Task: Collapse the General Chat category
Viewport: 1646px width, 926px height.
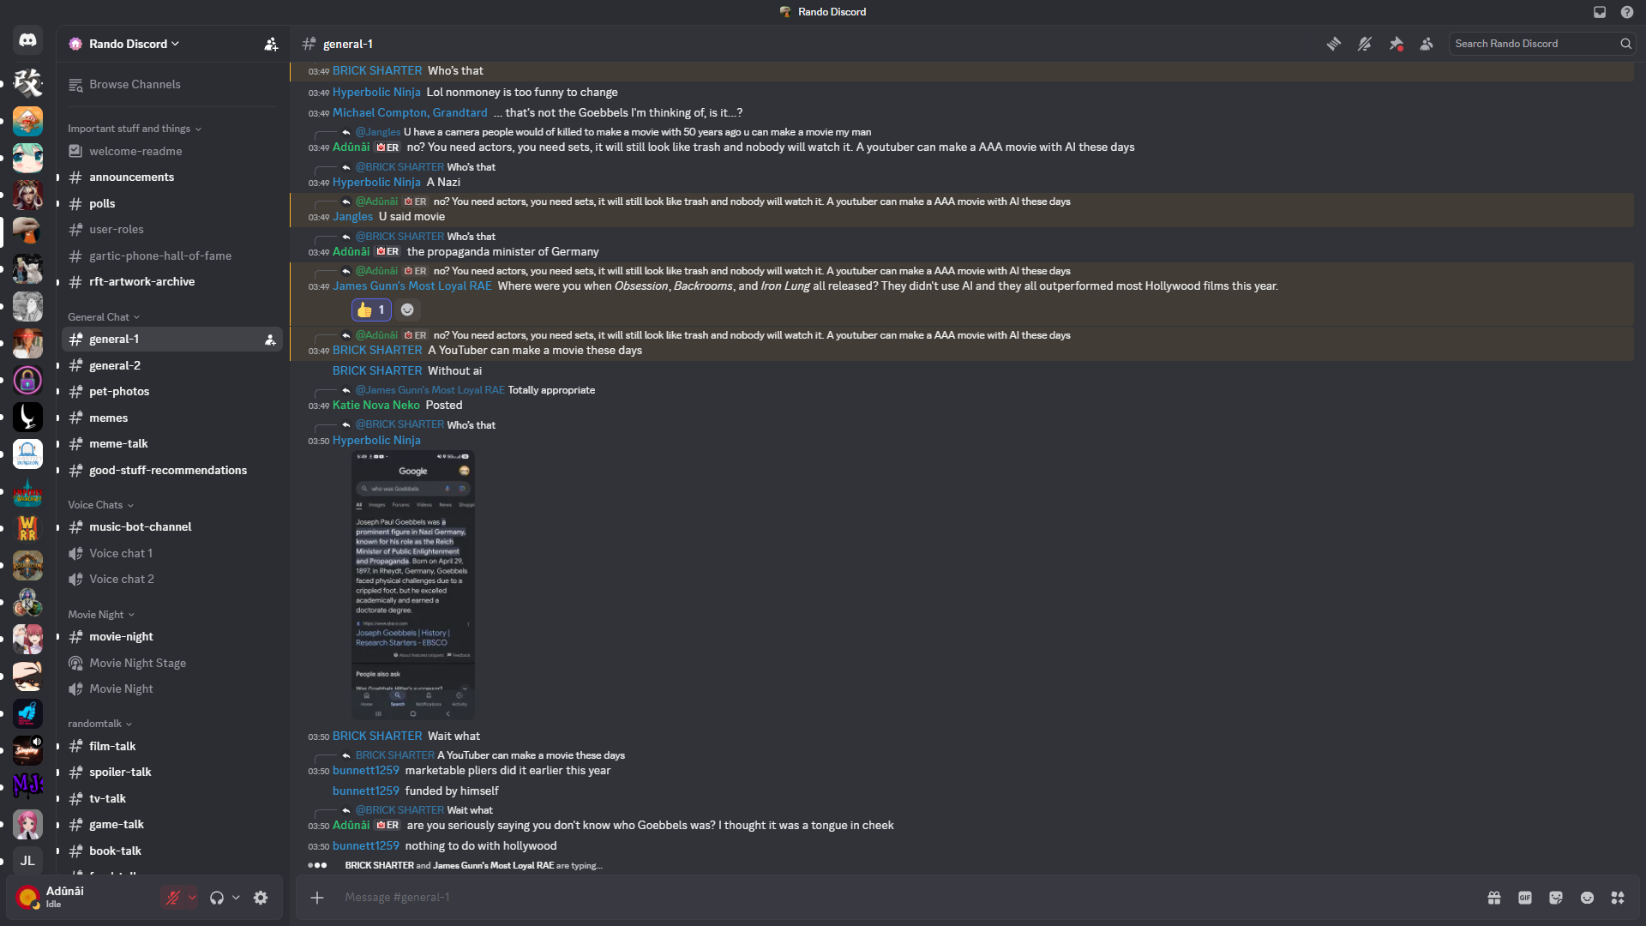Action: click(104, 317)
